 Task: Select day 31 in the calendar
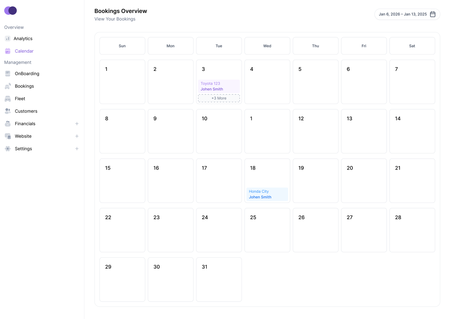(219, 279)
